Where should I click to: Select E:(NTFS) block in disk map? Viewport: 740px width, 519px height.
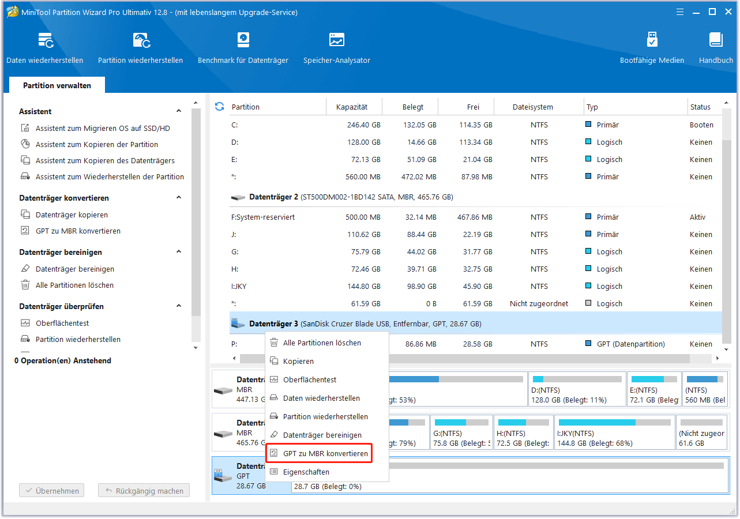[654, 389]
